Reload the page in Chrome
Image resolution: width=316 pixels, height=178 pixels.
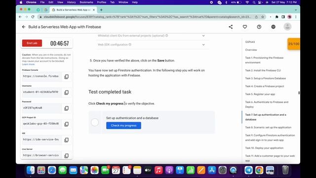click(33, 17)
